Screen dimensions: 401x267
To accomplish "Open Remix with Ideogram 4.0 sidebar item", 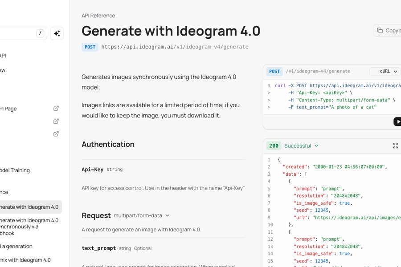I will [x=25, y=260].
